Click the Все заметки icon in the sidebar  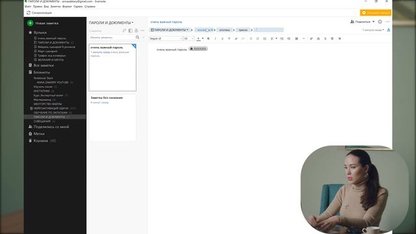[31, 65]
